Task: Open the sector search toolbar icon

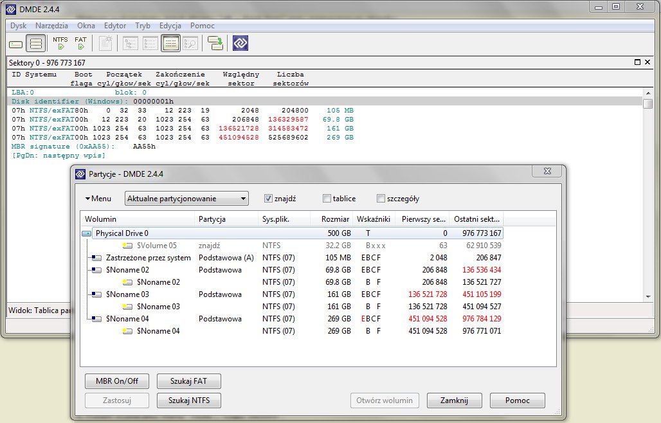Action: pos(190,43)
